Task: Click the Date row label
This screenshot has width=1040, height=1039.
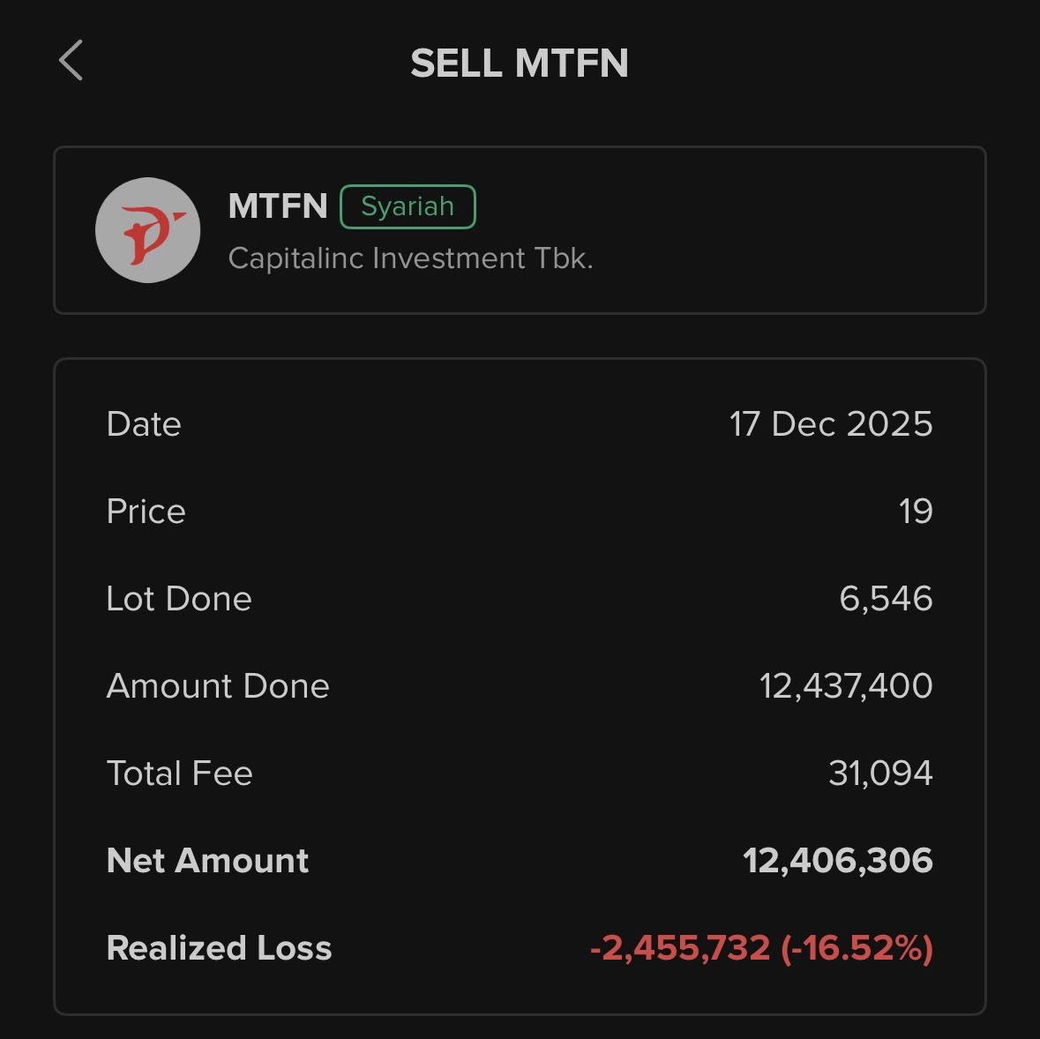Action: pyautogui.click(x=144, y=424)
